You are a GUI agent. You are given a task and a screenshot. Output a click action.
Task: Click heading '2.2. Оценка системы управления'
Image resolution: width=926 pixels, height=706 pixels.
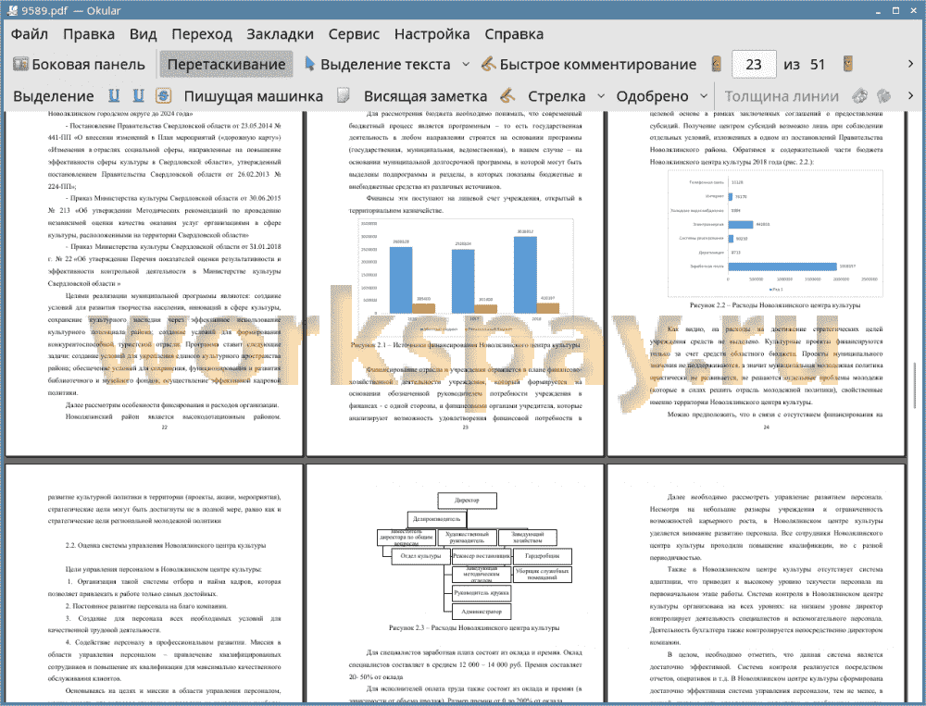coord(166,545)
